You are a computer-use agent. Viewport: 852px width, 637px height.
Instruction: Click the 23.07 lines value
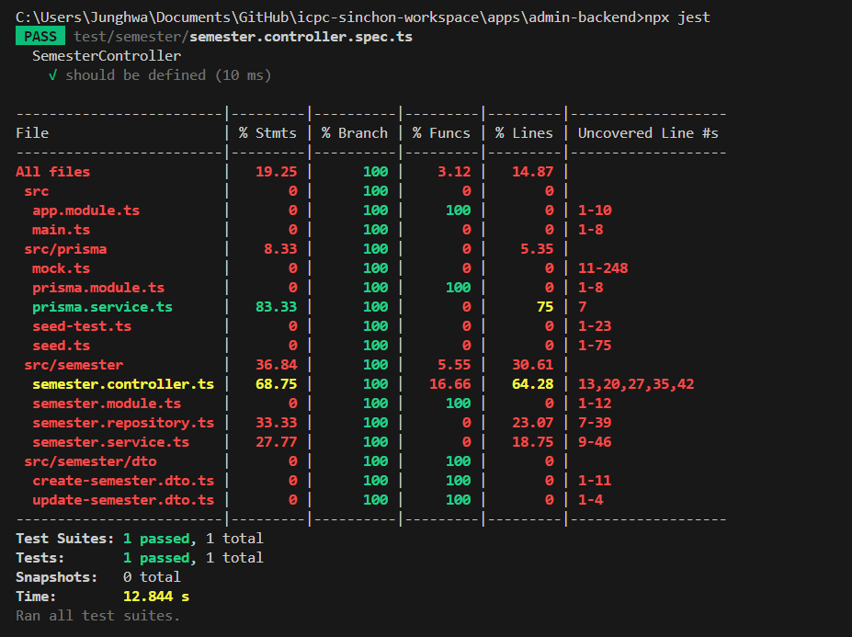pos(532,423)
